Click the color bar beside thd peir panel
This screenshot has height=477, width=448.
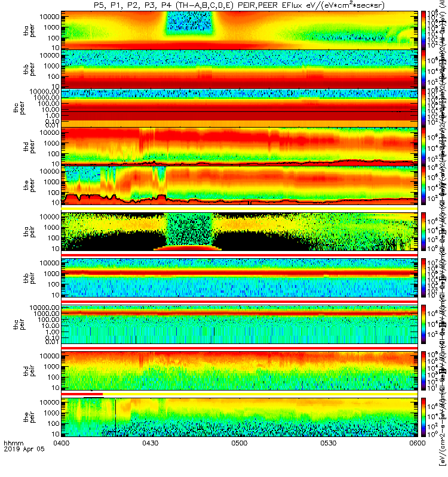(x=424, y=370)
